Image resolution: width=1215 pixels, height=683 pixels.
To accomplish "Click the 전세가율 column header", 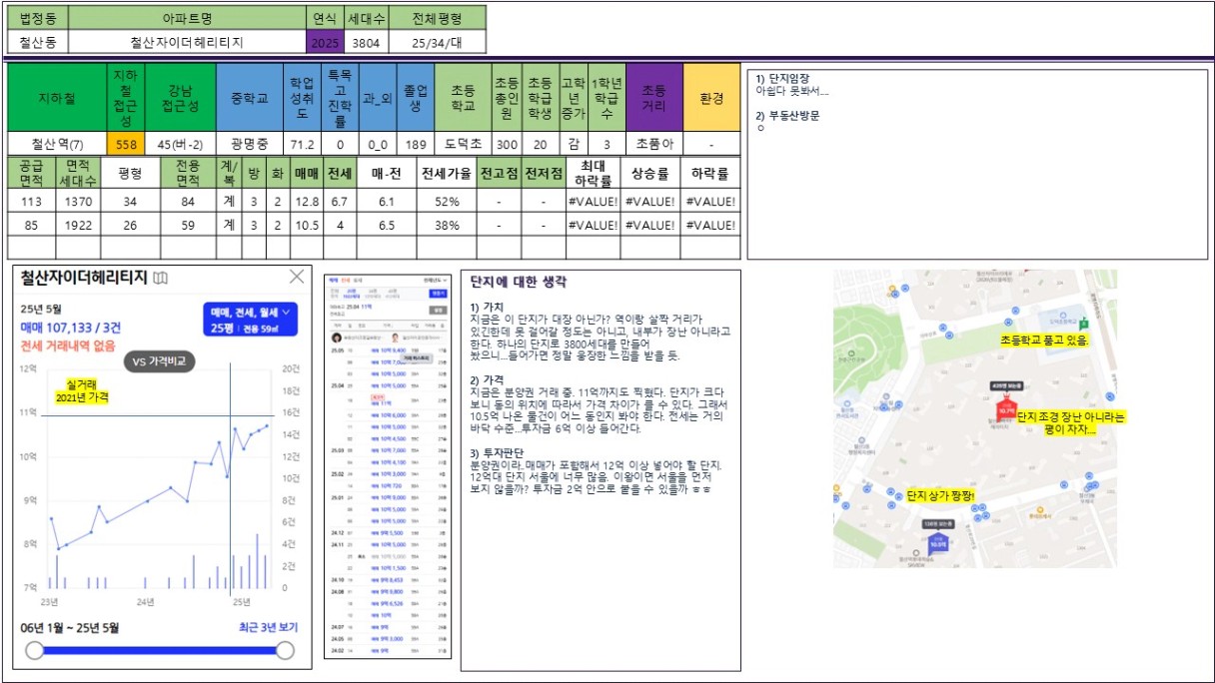I will click(x=446, y=173).
